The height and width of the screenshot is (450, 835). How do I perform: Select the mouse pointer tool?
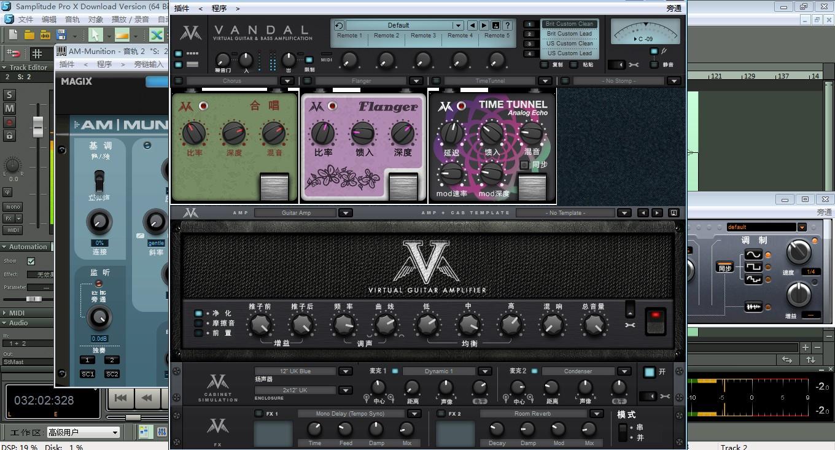coord(95,35)
